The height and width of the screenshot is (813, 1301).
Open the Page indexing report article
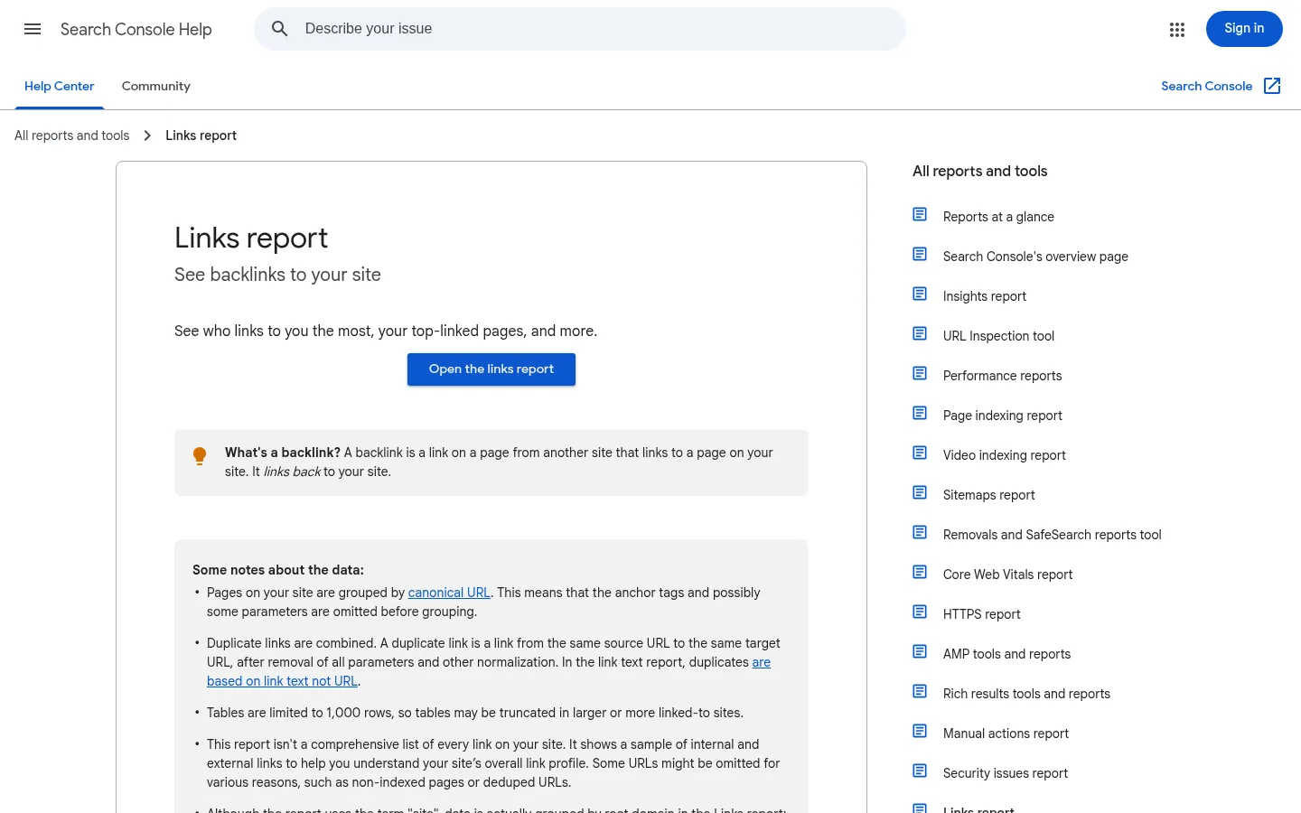[1002, 416]
